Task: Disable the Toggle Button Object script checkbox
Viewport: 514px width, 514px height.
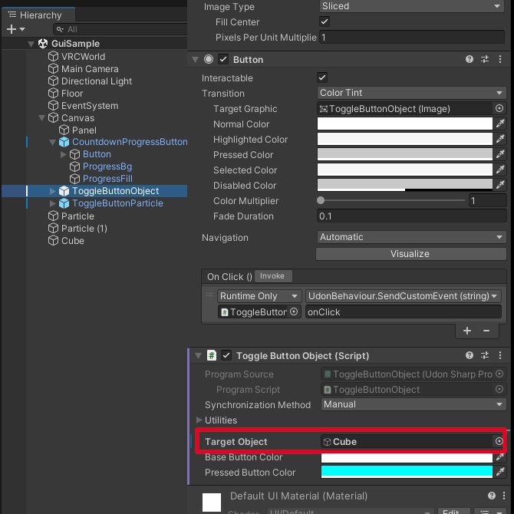Action: [x=226, y=356]
